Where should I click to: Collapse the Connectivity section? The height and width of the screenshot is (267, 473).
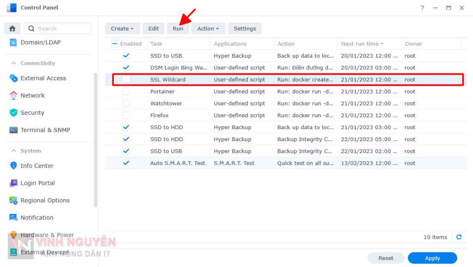tap(14, 63)
